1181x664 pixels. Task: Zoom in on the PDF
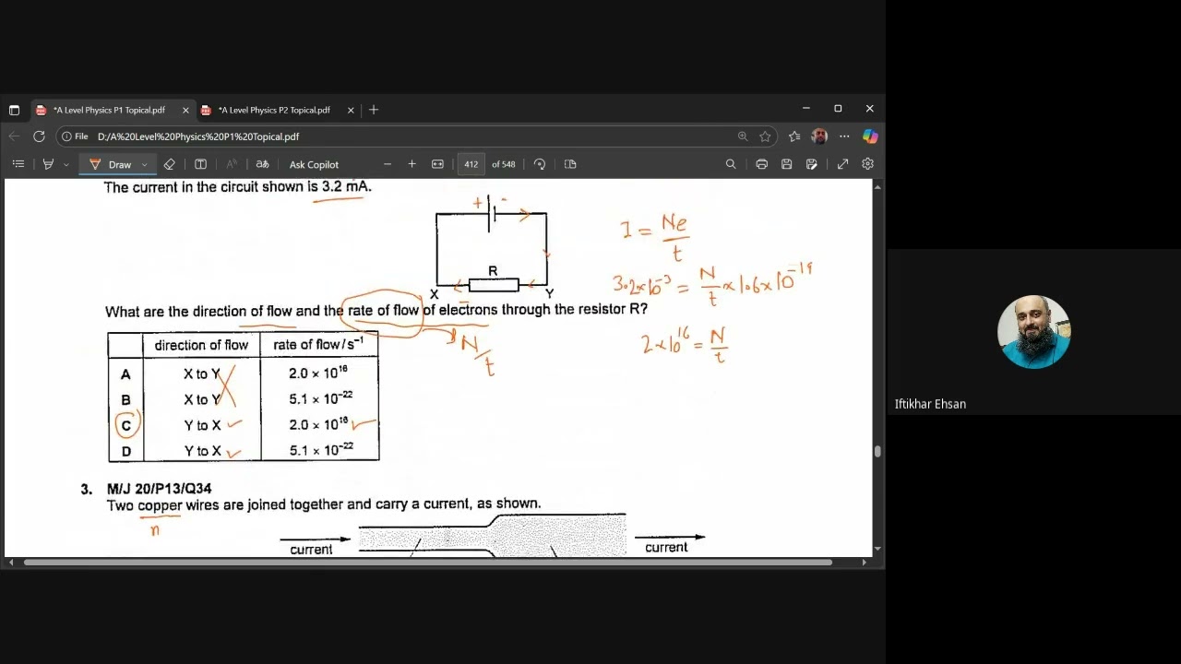coord(412,164)
